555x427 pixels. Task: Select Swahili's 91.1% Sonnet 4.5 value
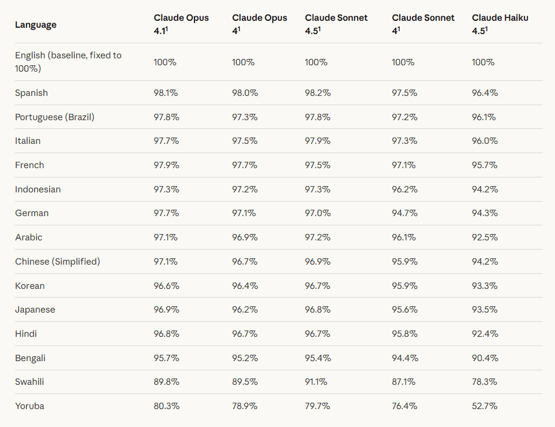(317, 382)
